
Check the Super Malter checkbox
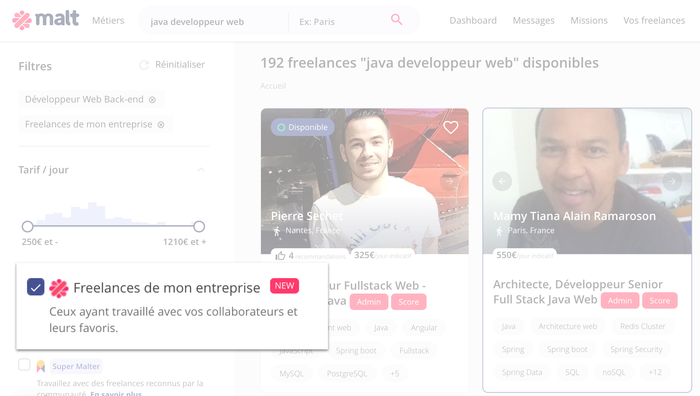click(24, 364)
